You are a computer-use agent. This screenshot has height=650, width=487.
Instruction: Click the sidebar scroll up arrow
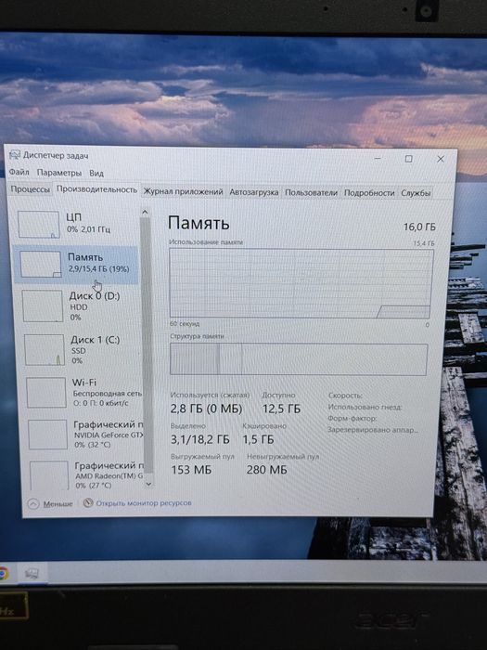click(145, 213)
